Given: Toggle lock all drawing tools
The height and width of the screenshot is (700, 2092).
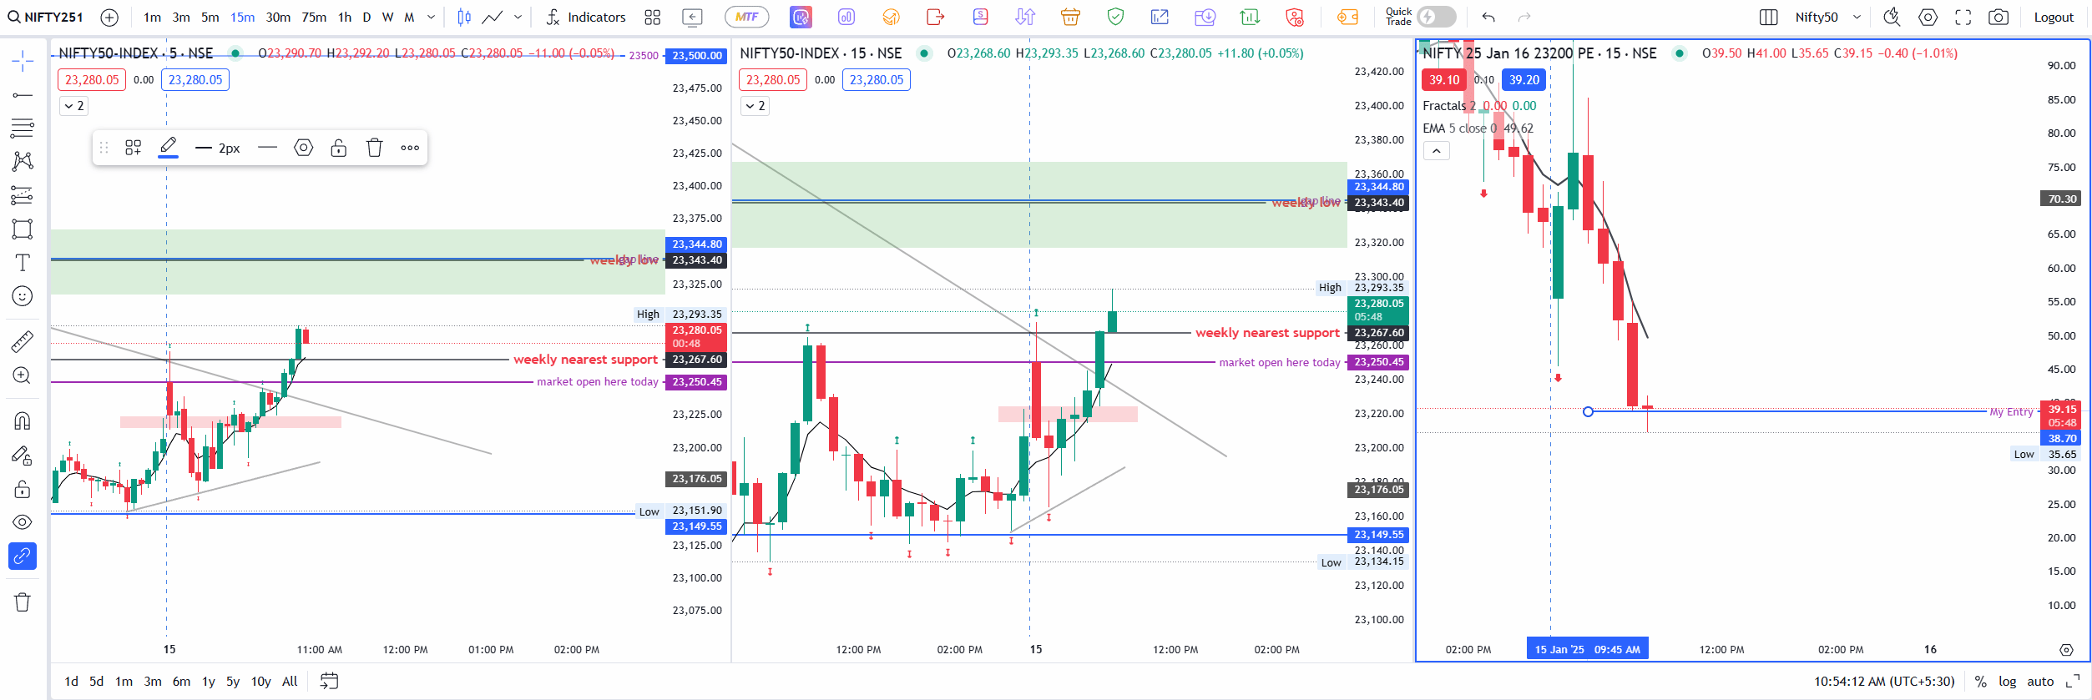Looking at the screenshot, I should (23, 489).
